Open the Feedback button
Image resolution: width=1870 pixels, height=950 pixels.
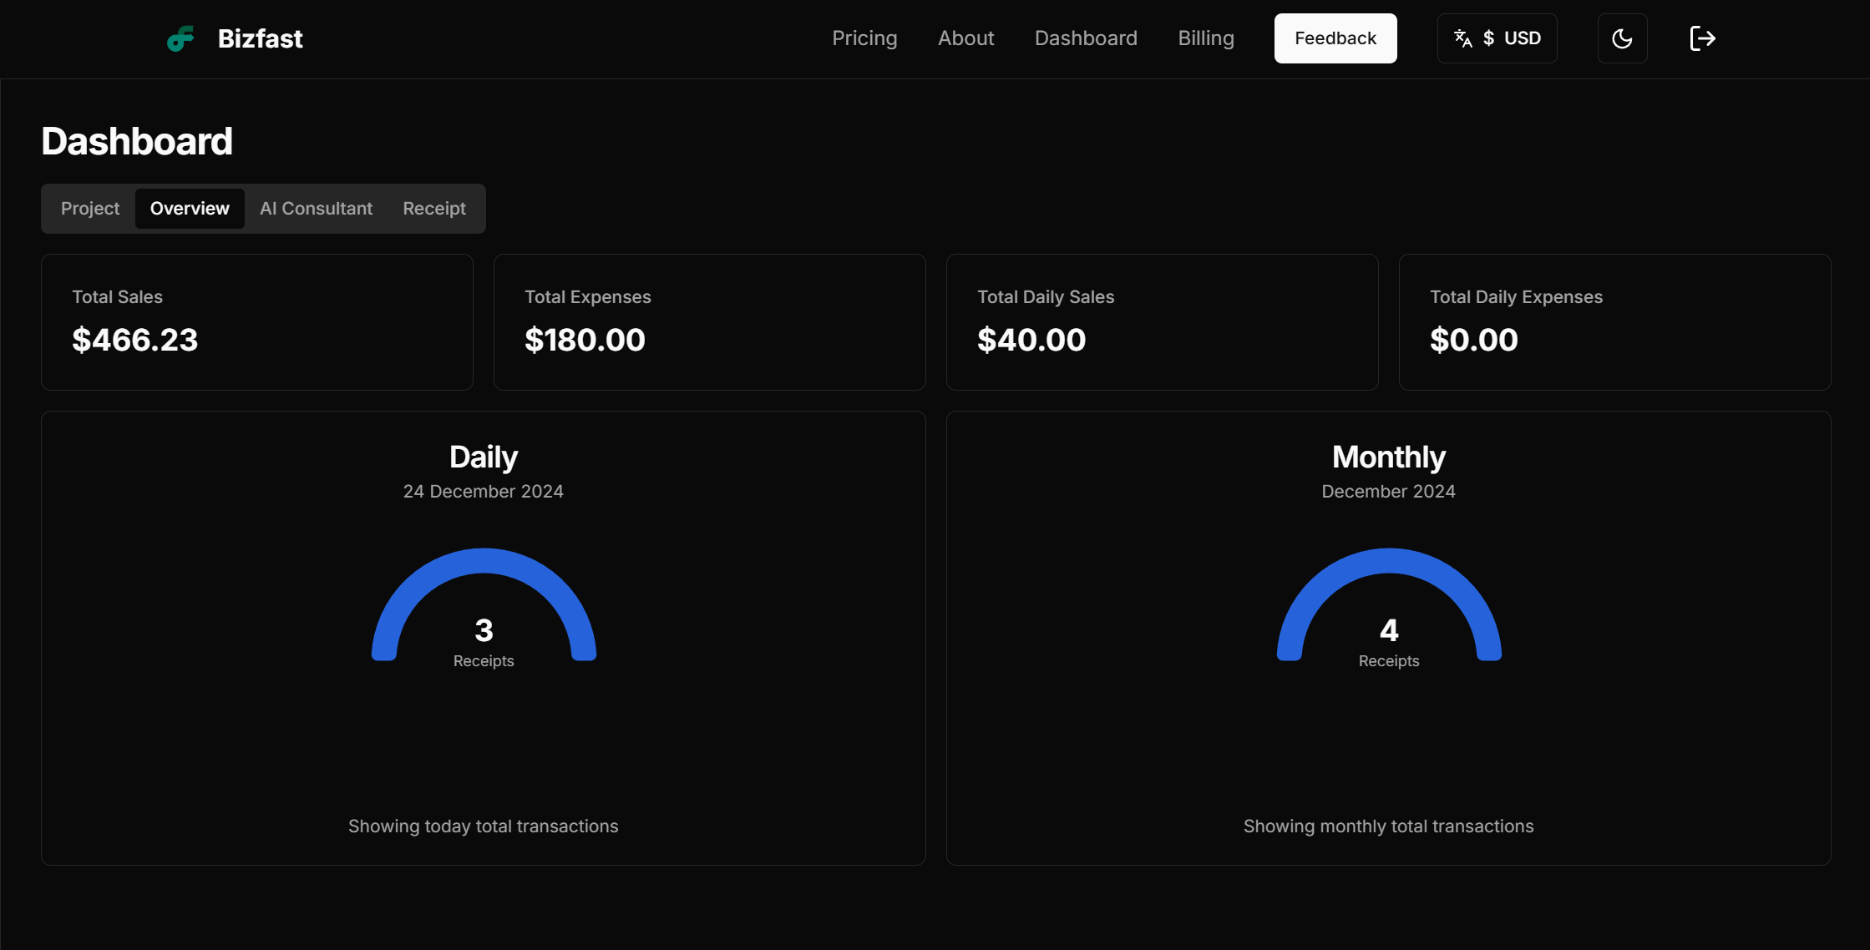pyautogui.click(x=1335, y=38)
